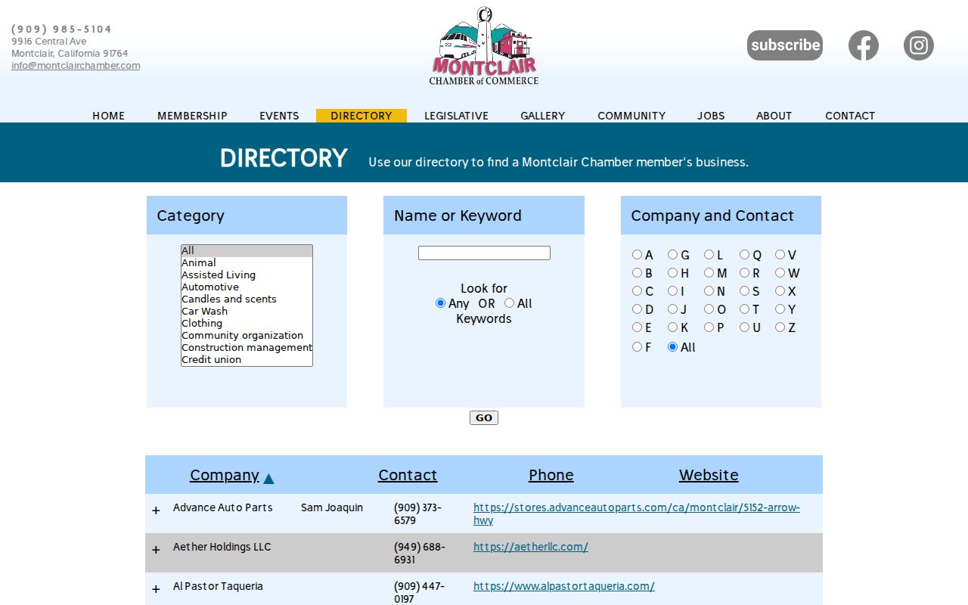Sort the directory by Company header
The height and width of the screenshot is (605, 968).
[225, 475]
